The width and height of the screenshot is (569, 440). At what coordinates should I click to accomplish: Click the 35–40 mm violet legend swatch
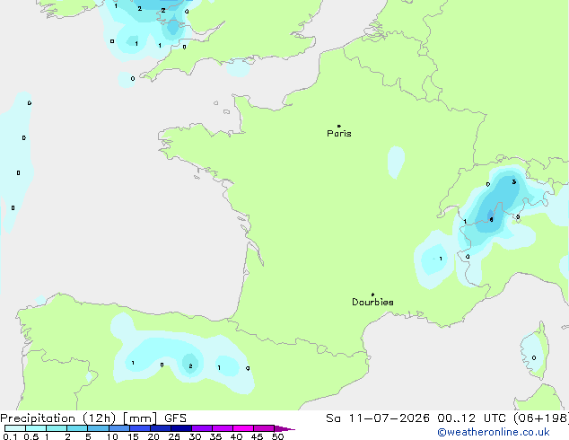pyautogui.click(x=223, y=428)
